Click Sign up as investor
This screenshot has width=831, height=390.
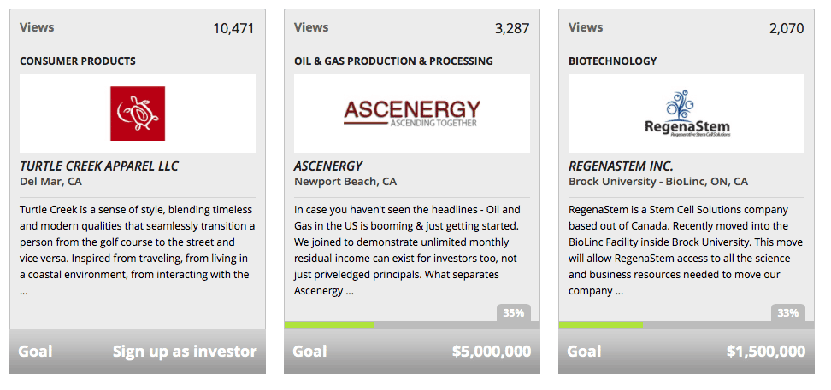[x=185, y=352]
